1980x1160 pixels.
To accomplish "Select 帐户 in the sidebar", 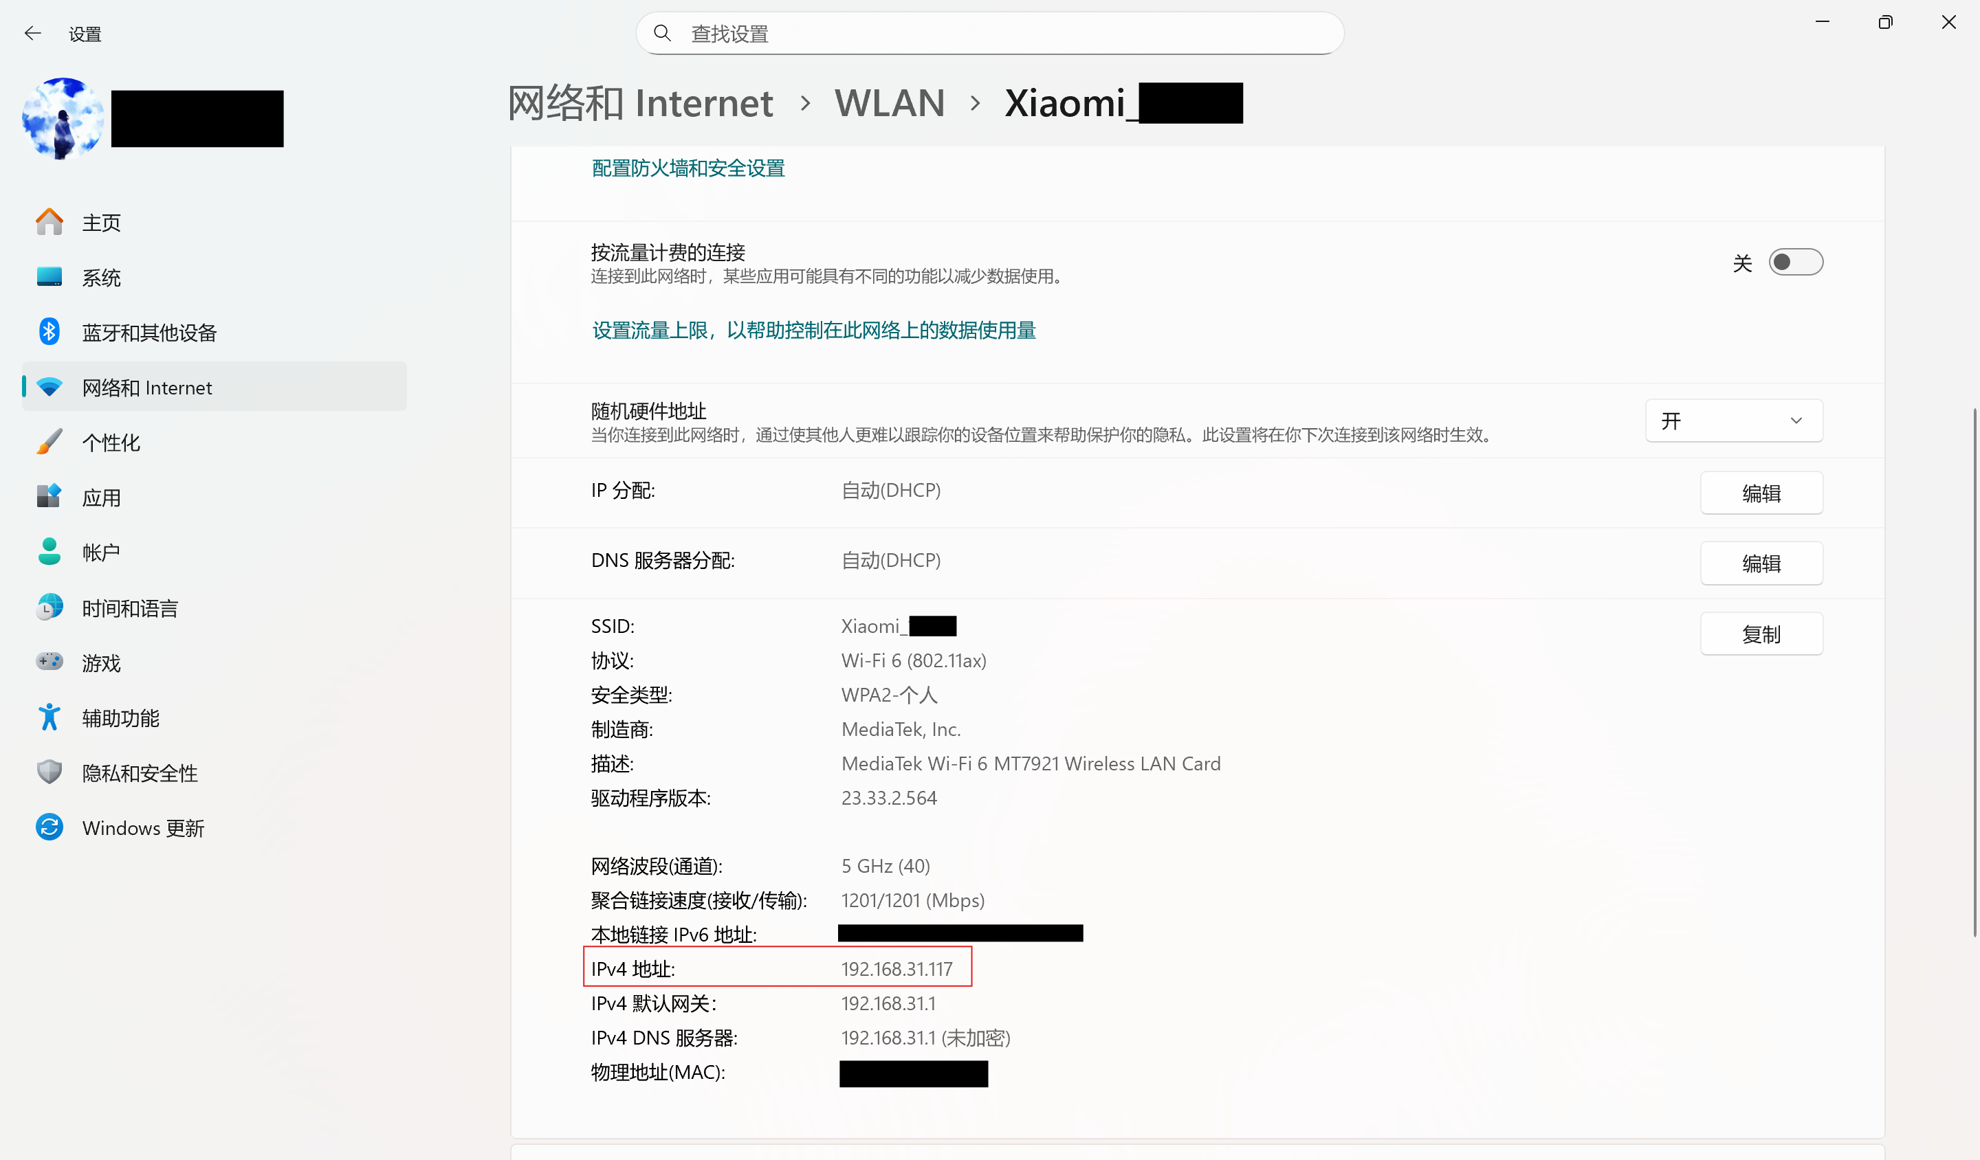I will click(100, 552).
